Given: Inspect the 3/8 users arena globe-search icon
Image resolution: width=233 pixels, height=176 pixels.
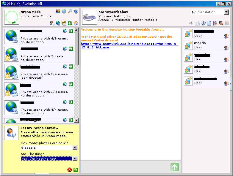Looking at the screenshot, I should click(x=65, y=84).
